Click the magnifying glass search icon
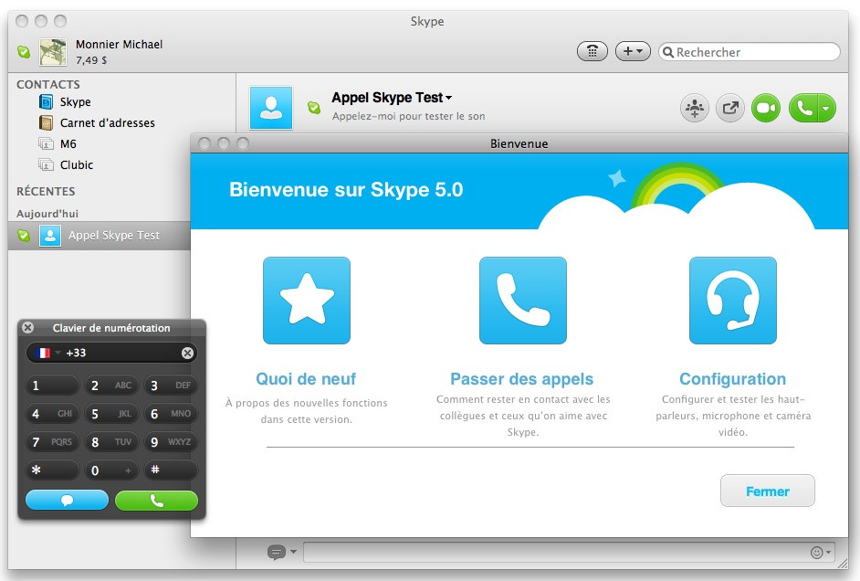 tap(668, 52)
